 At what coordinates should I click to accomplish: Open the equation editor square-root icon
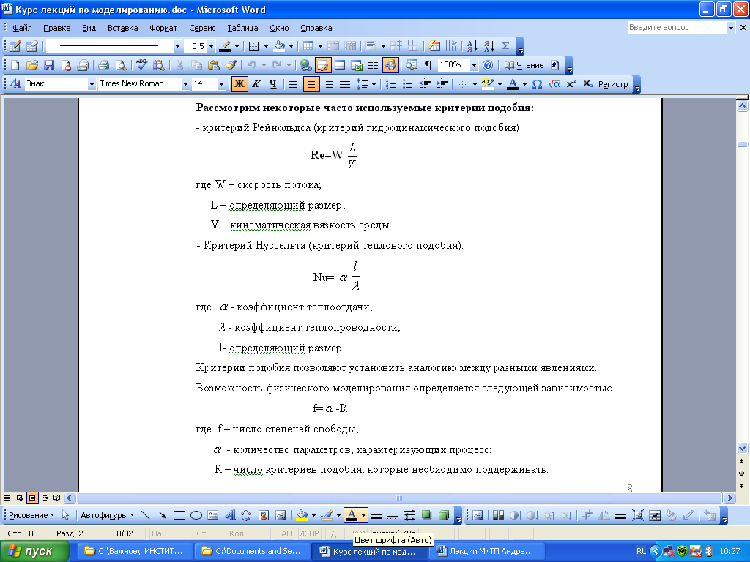point(554,84)
